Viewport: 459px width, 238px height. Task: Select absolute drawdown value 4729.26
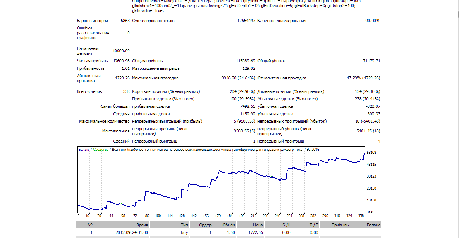[x=122, y=78]
